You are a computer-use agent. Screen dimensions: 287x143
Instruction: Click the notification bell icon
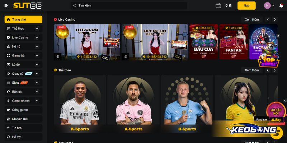coord(281,5)
